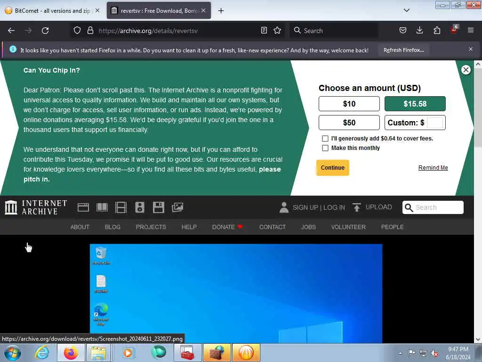The height and width of the screenshot is (362, 482).
Task: Expand the list all tabs chevron
Action: pos(407,10)
